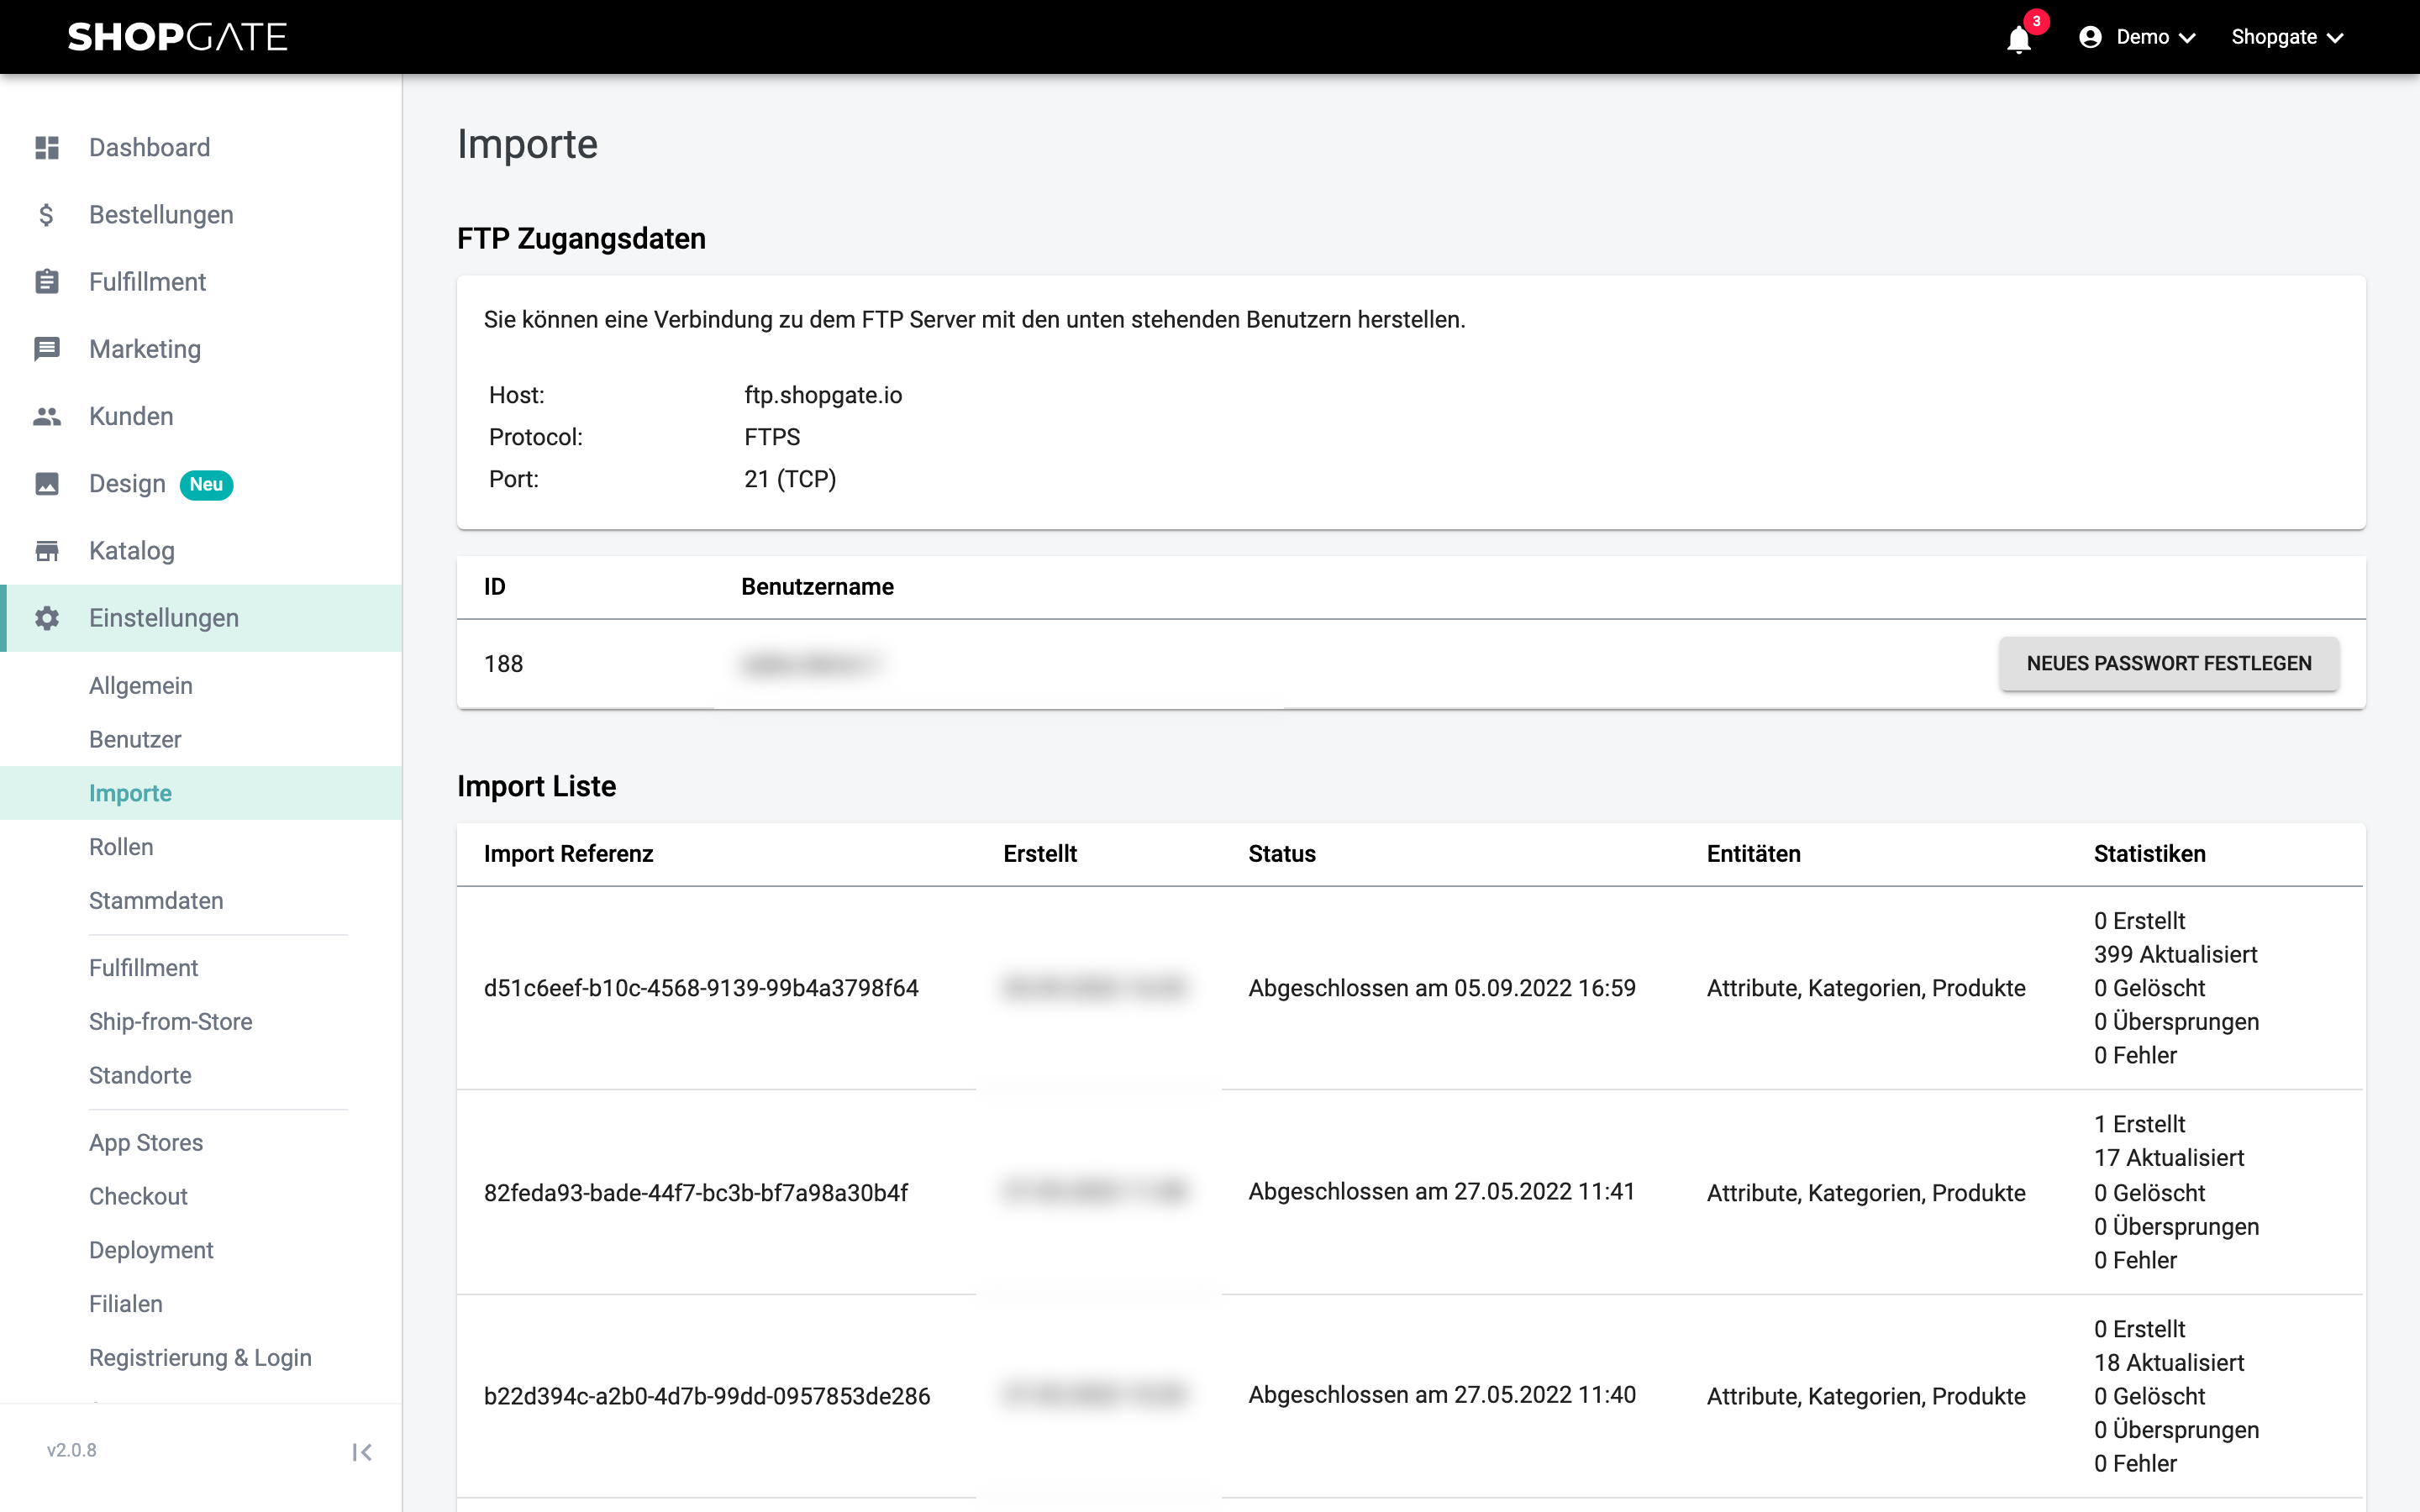Open Rollen submenu item
The image size is (2420, 1512).
point(121,847)
